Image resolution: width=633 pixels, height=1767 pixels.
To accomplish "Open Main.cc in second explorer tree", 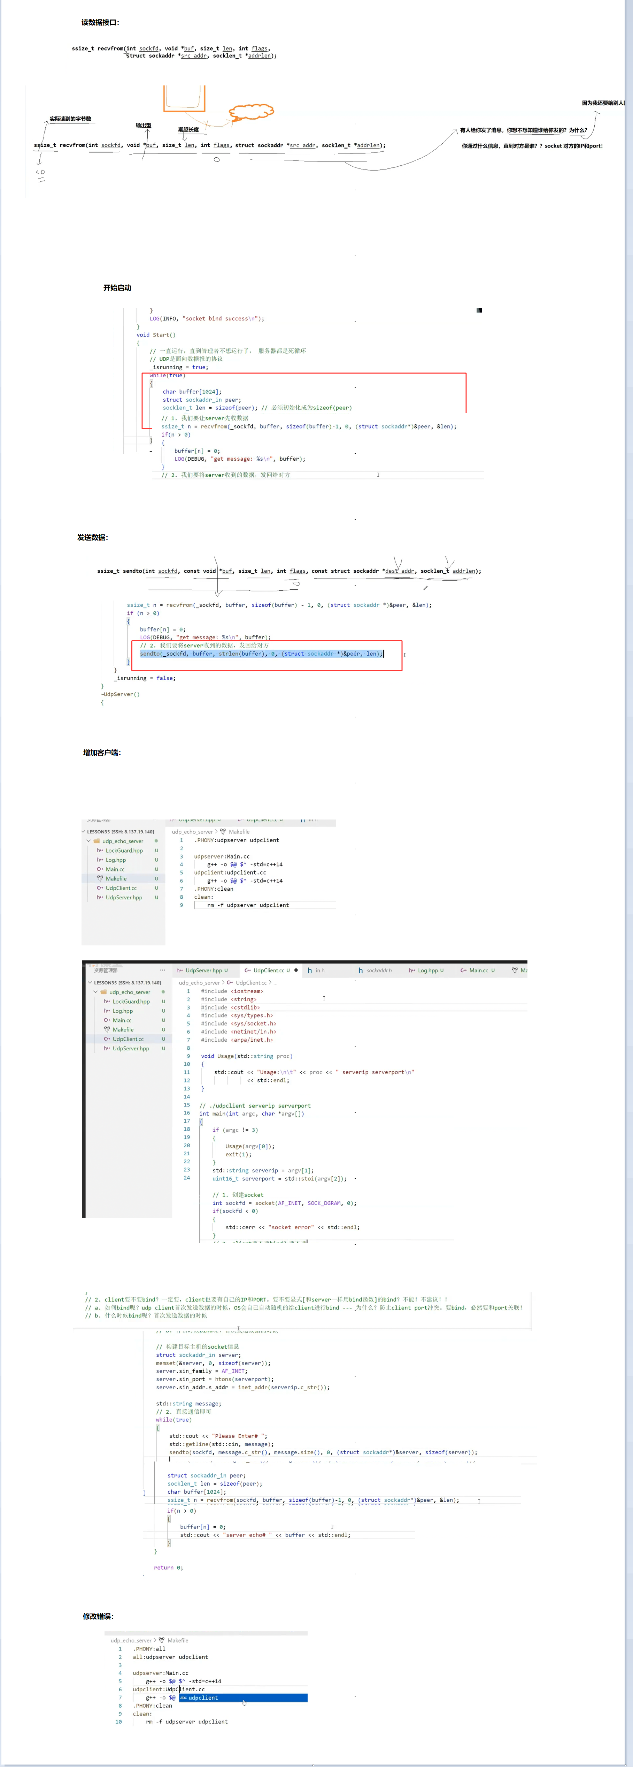I will click(x=122, y=1020).
